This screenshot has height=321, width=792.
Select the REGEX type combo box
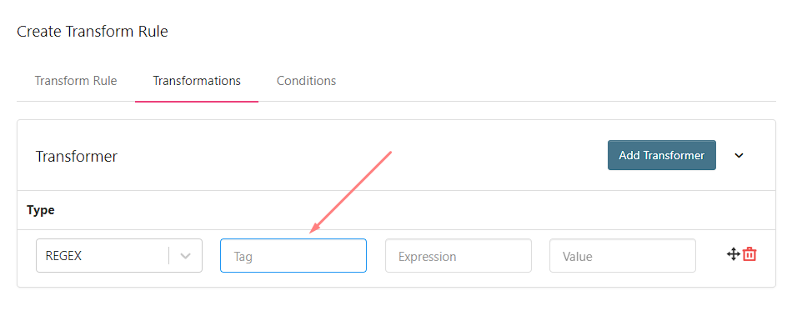[119, 256]
